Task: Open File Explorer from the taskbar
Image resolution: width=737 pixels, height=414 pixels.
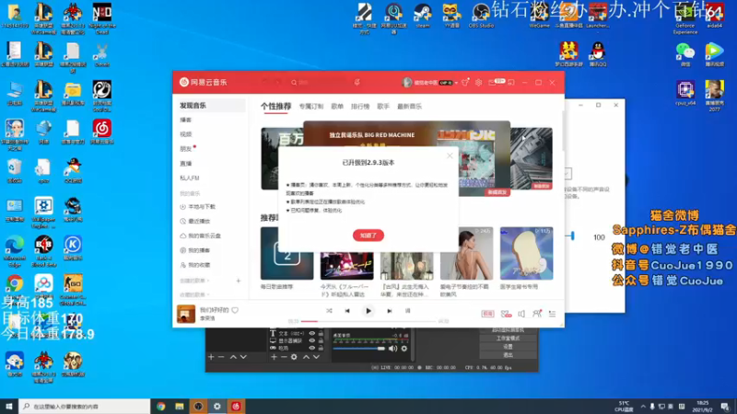Action: click(x=180, y=407)
